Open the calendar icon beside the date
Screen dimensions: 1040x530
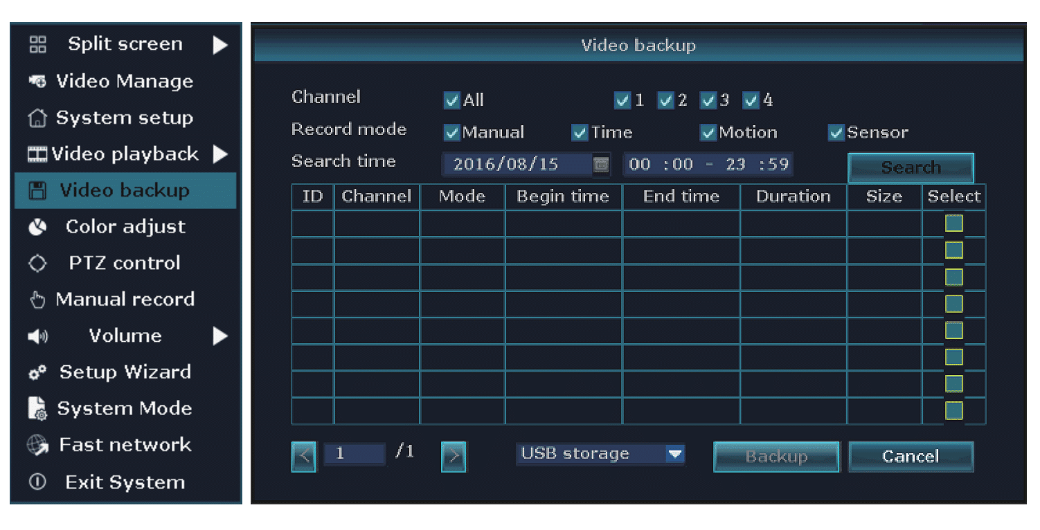(600, 164)
